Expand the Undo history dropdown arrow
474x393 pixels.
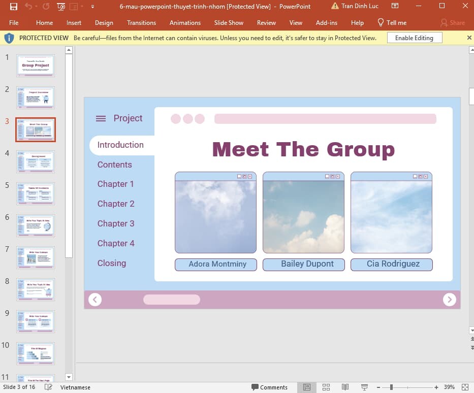tap(35, 7)
